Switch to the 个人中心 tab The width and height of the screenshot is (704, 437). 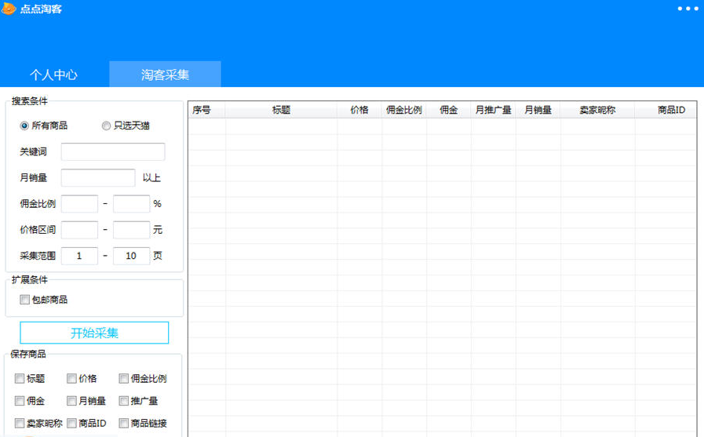tap(53, 75)
